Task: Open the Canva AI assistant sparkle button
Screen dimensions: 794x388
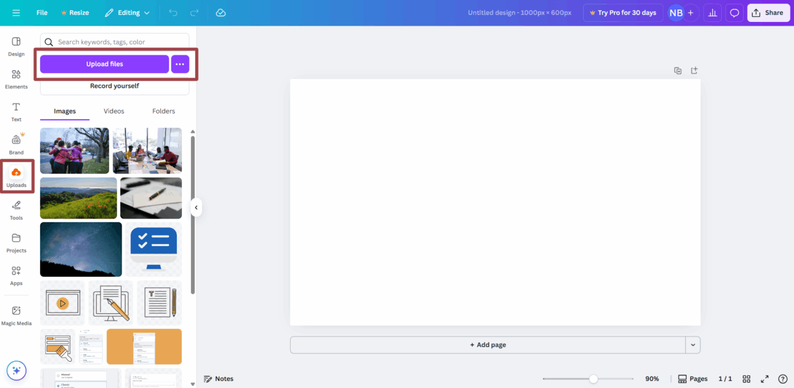Action: coord(16,370)
